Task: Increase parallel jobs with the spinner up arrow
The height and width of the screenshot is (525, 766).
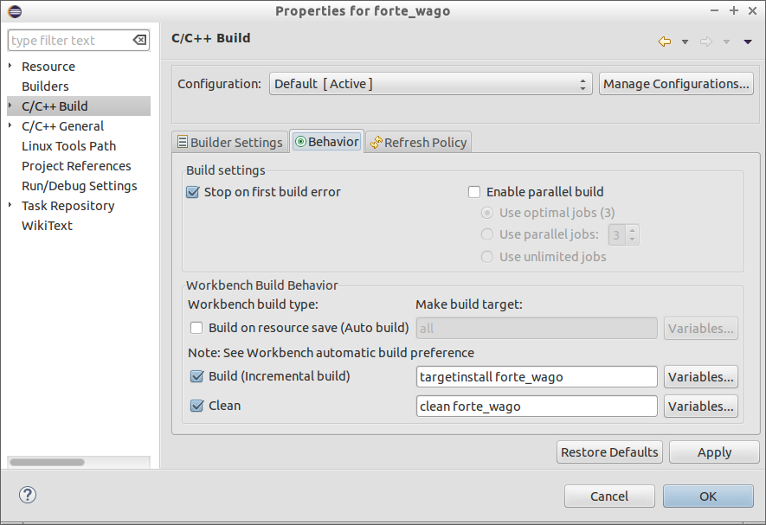Action: click(631, 230)
